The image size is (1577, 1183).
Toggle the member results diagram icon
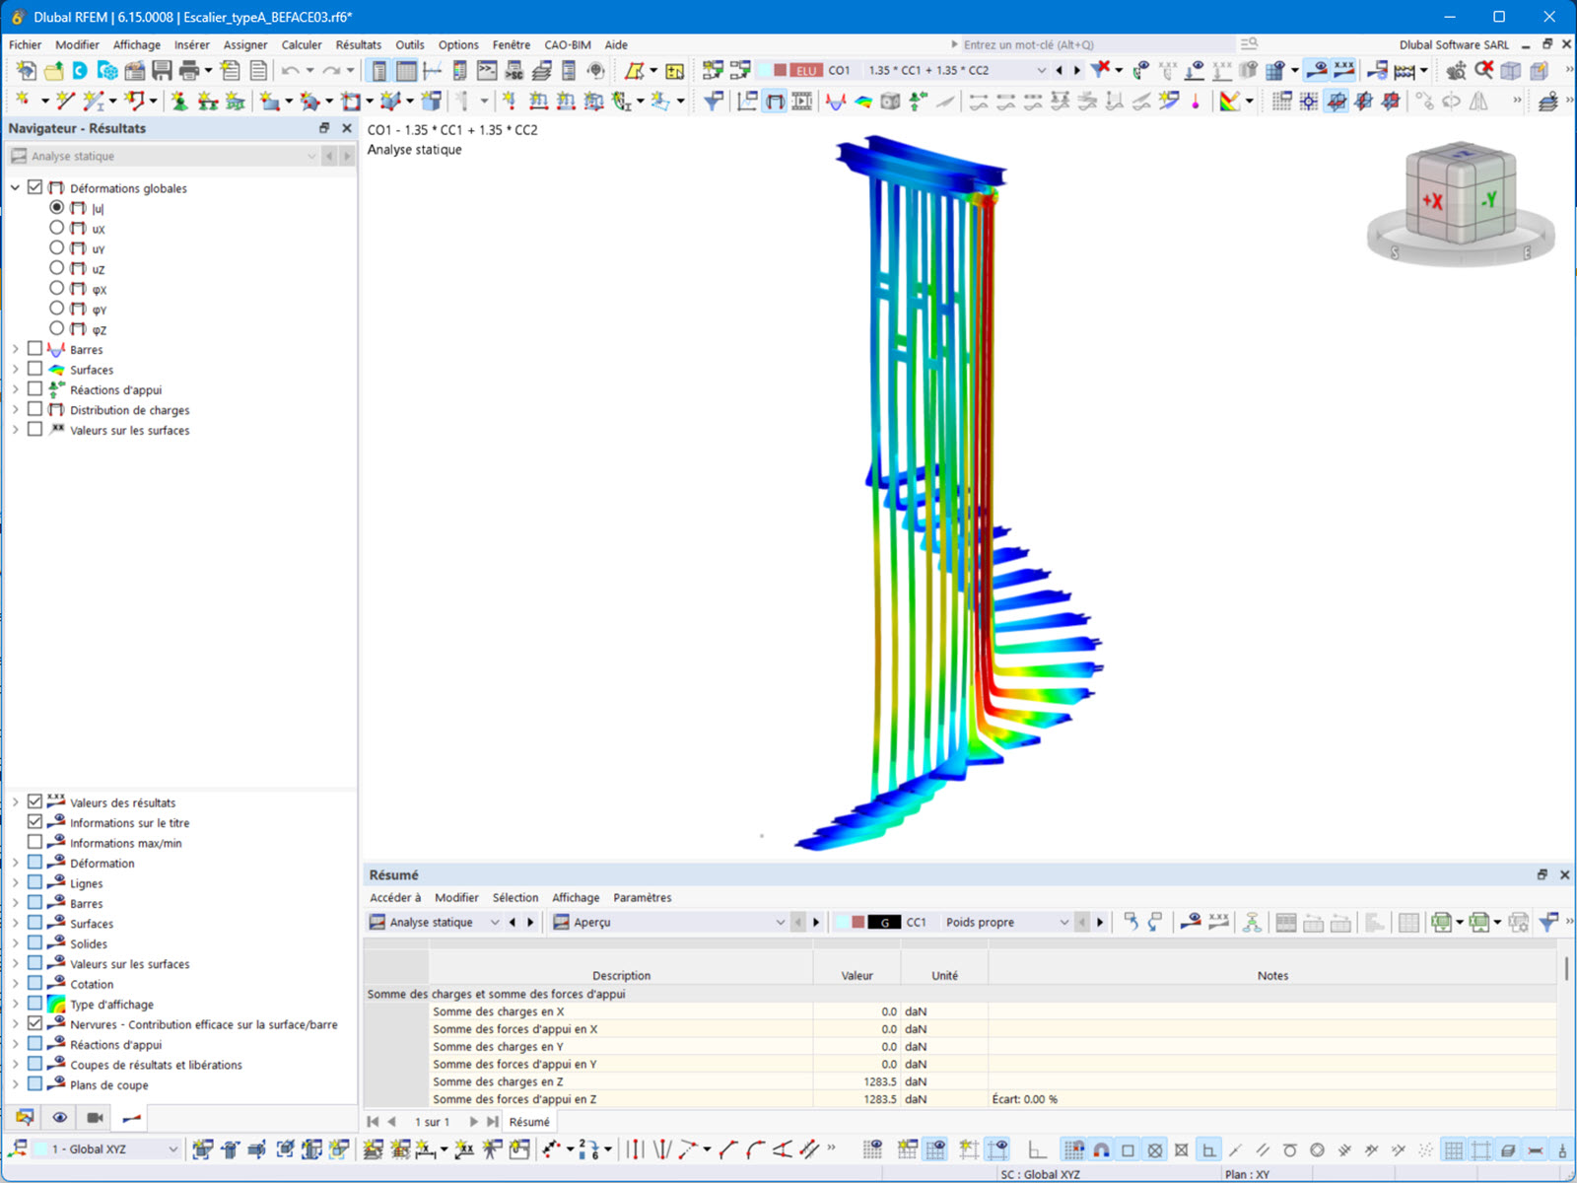pos(836,101)
